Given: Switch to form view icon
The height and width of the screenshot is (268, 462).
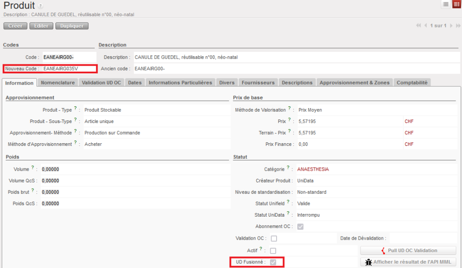Looking at the screenshot, I should pos(456,4).
